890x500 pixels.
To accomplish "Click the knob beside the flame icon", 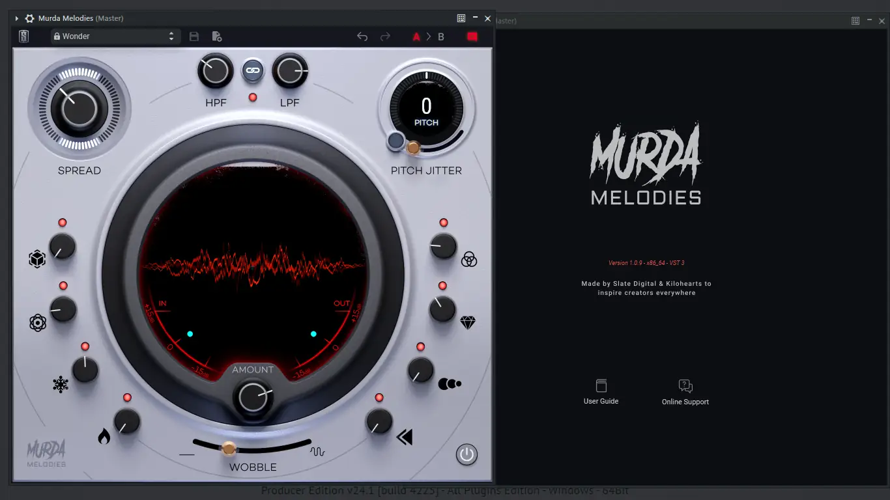I will (x=127, y=421).
